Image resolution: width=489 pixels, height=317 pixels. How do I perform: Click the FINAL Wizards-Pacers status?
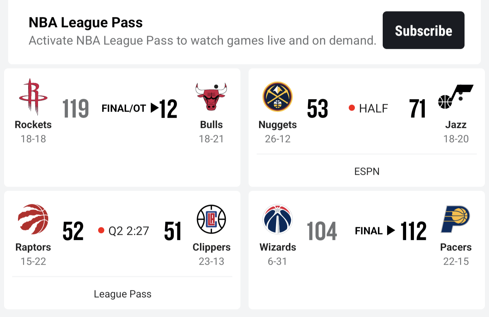coord(368,231)
